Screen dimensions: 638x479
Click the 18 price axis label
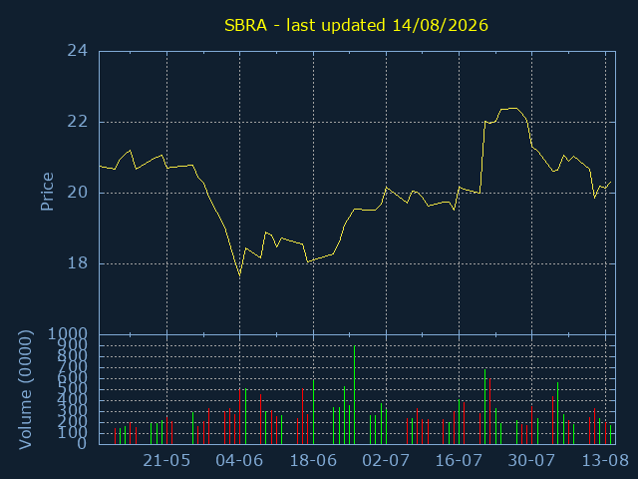78,263
